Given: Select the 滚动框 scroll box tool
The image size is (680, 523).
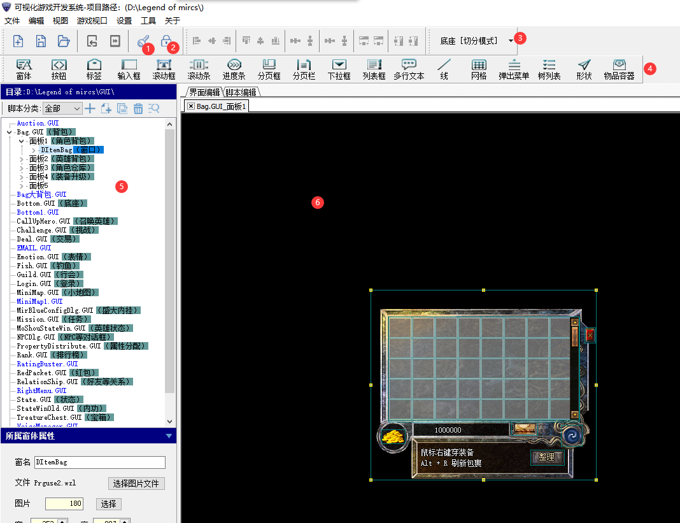Looking at the screenshot, I should 164,69.
